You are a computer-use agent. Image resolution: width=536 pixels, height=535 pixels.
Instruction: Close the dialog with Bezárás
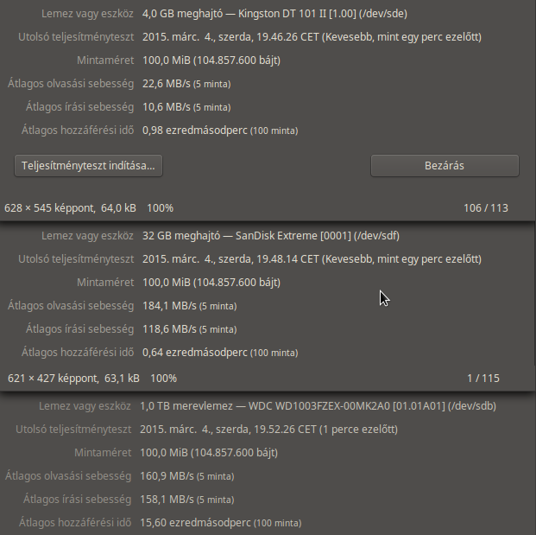click(445, 166)
